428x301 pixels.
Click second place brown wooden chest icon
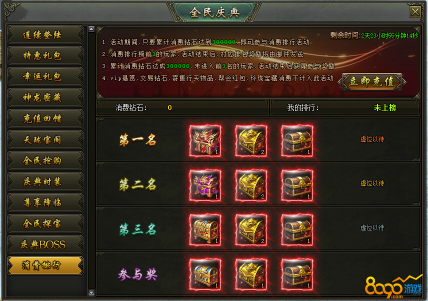297,185
